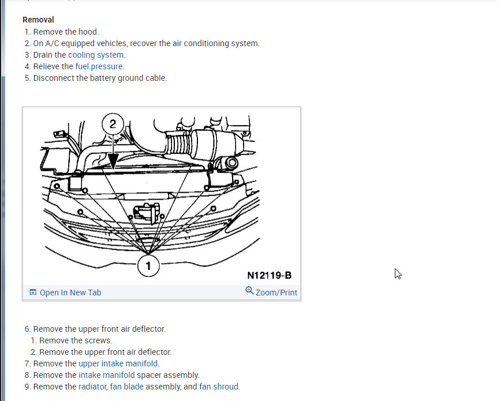Select the Removal heading text
The height and width of the screenshot is (401, 497).
click(38, 20)
